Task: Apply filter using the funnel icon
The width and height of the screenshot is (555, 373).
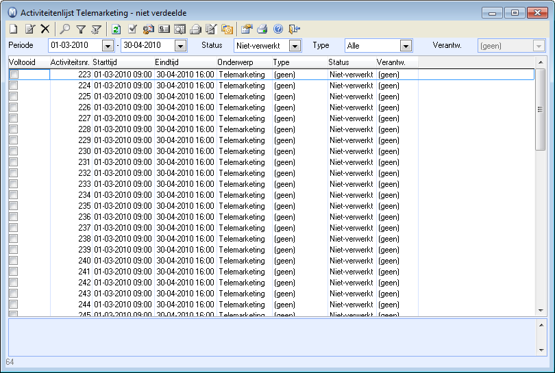Action: tap(81, 29)
